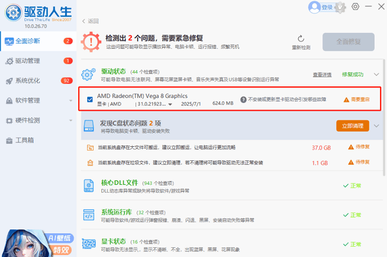
Task: Uncheck the AMD Radeon Vega 8 checkbox
Action: [x=90, y=99]
